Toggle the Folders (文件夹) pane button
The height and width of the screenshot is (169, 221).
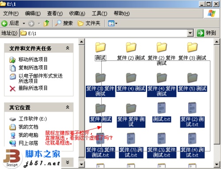89,23
